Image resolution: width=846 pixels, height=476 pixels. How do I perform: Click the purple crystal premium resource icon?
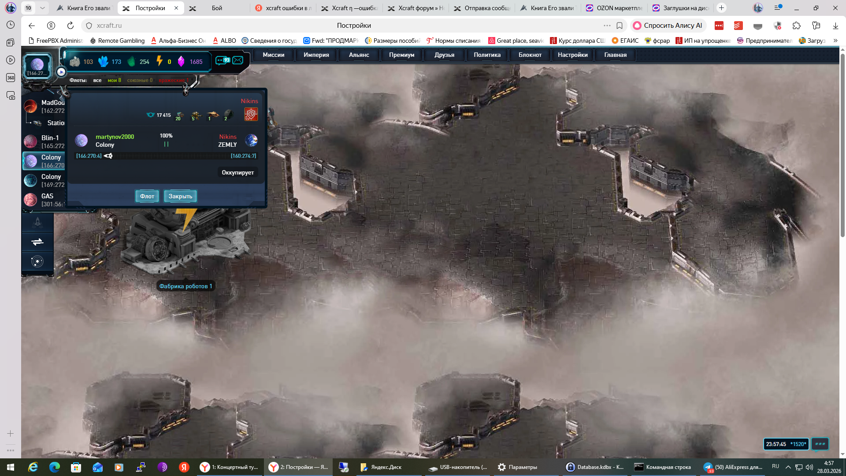click(181, 61)
